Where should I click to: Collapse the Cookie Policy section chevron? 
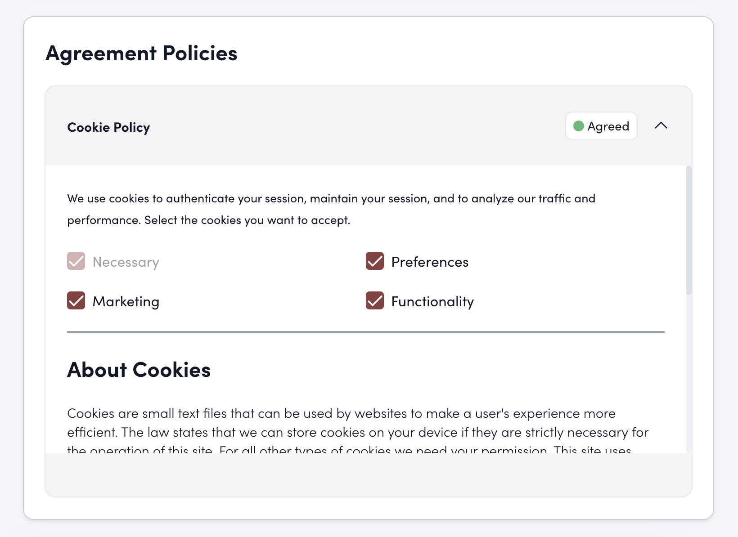coord(661,126)
